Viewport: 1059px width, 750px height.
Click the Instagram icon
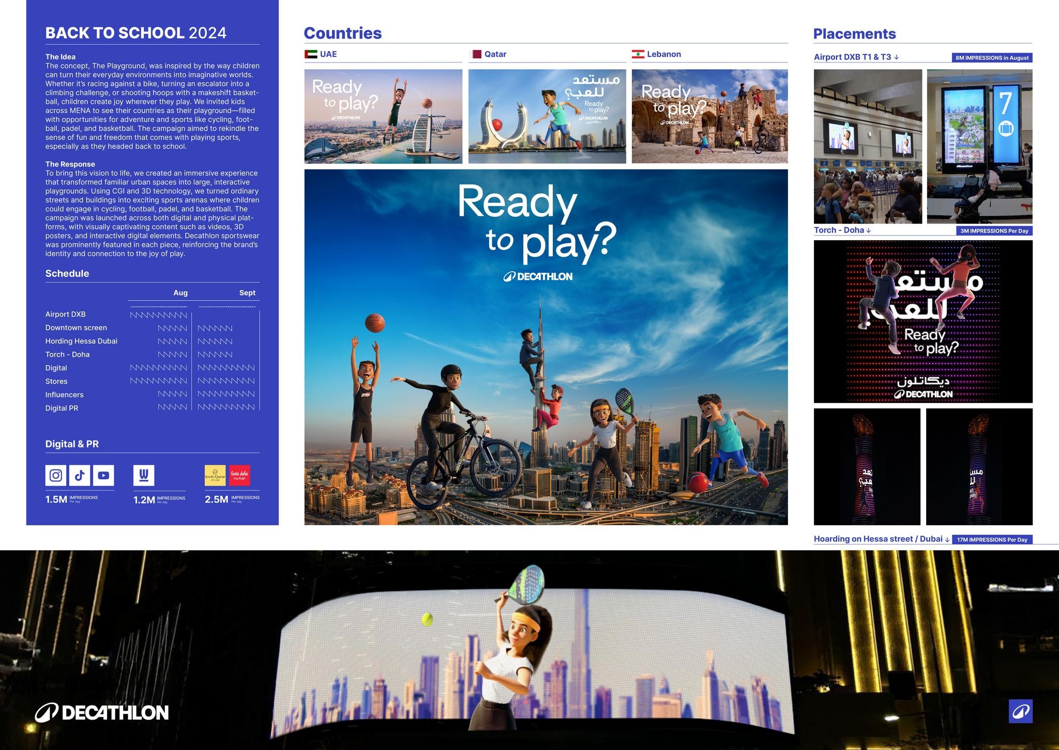tap(56, 475)
